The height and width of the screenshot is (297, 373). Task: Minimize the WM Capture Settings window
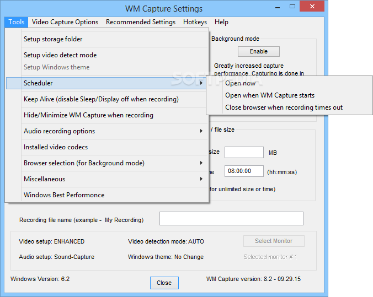(278, 7)
